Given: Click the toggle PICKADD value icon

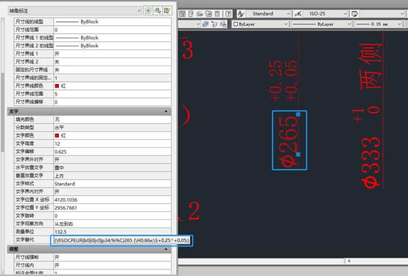Looking at the screenshot, I should 148,10.
